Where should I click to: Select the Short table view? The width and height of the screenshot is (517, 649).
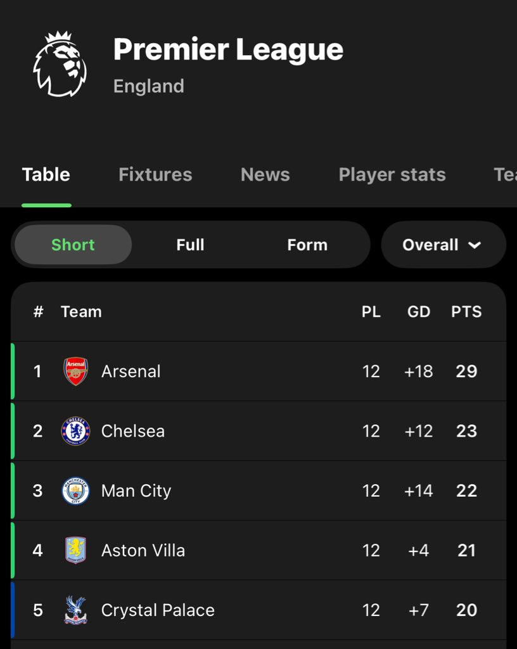coord(73,245)
